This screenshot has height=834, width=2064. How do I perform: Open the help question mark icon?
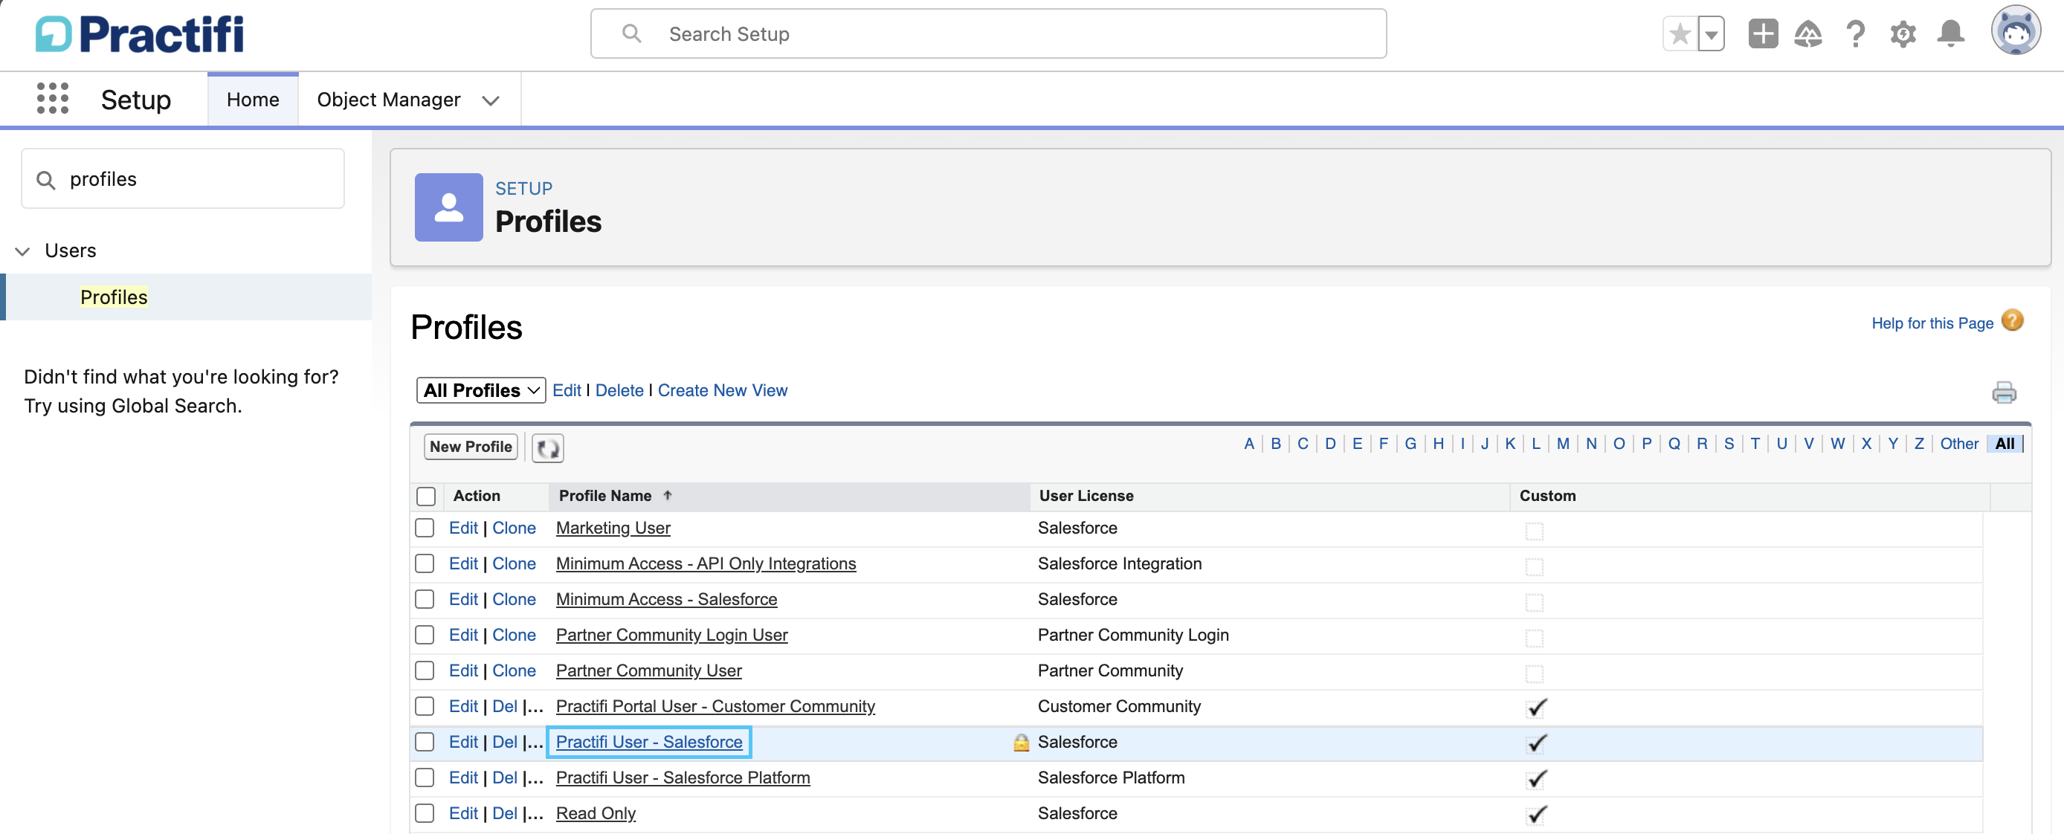coord(1855,33)
